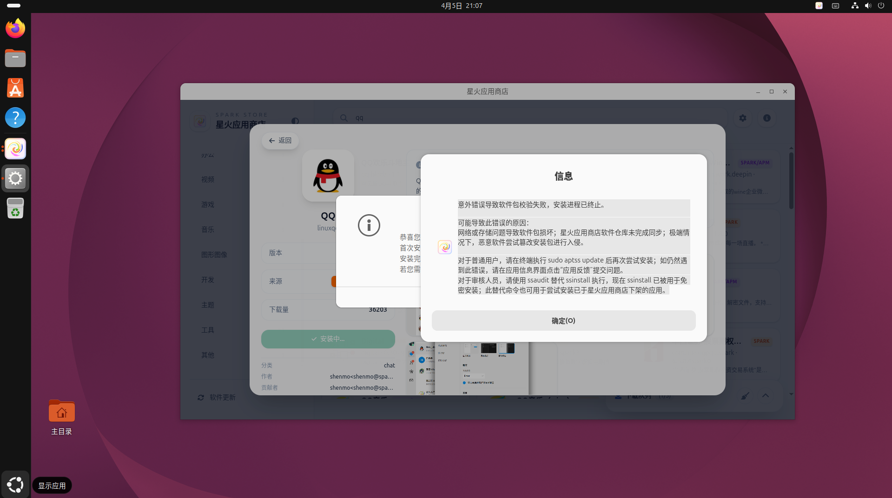
Task: Click the broom icon to clear the download queue
Action: click(x=745, y=396)
